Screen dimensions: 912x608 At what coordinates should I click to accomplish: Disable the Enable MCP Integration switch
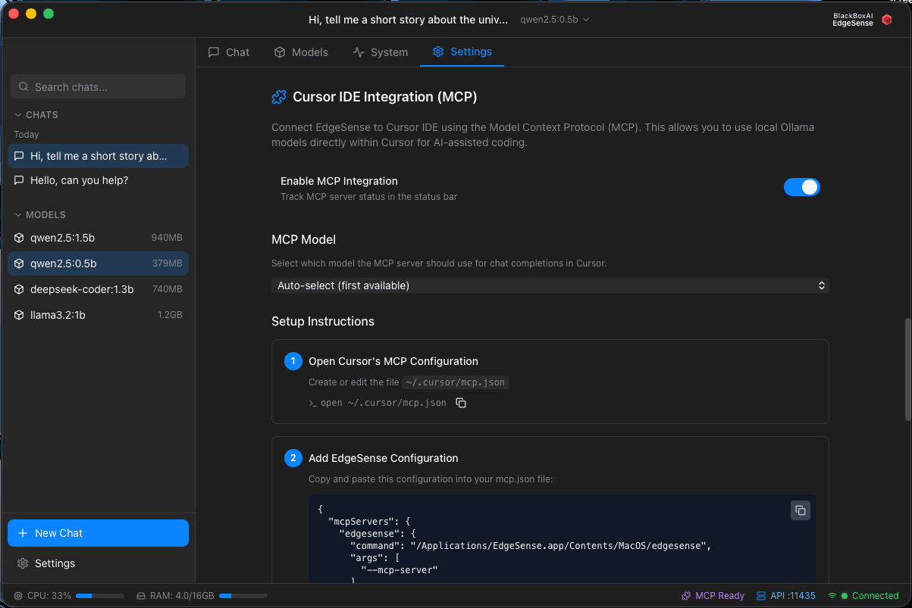pyautogui.click(x=801, y=187)
